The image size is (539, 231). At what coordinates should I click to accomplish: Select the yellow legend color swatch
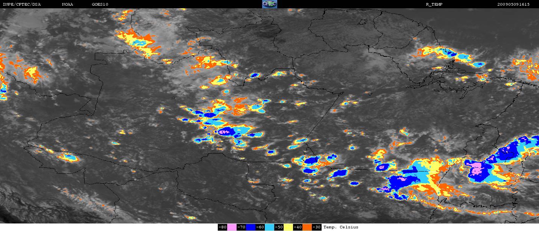[x=288, y=227]
